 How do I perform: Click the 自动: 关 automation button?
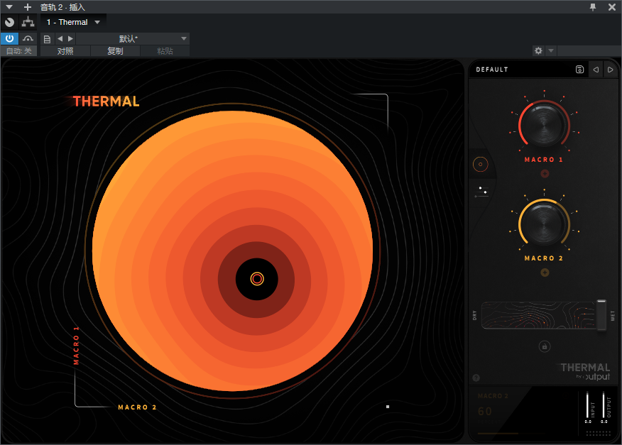coord(18,51)
